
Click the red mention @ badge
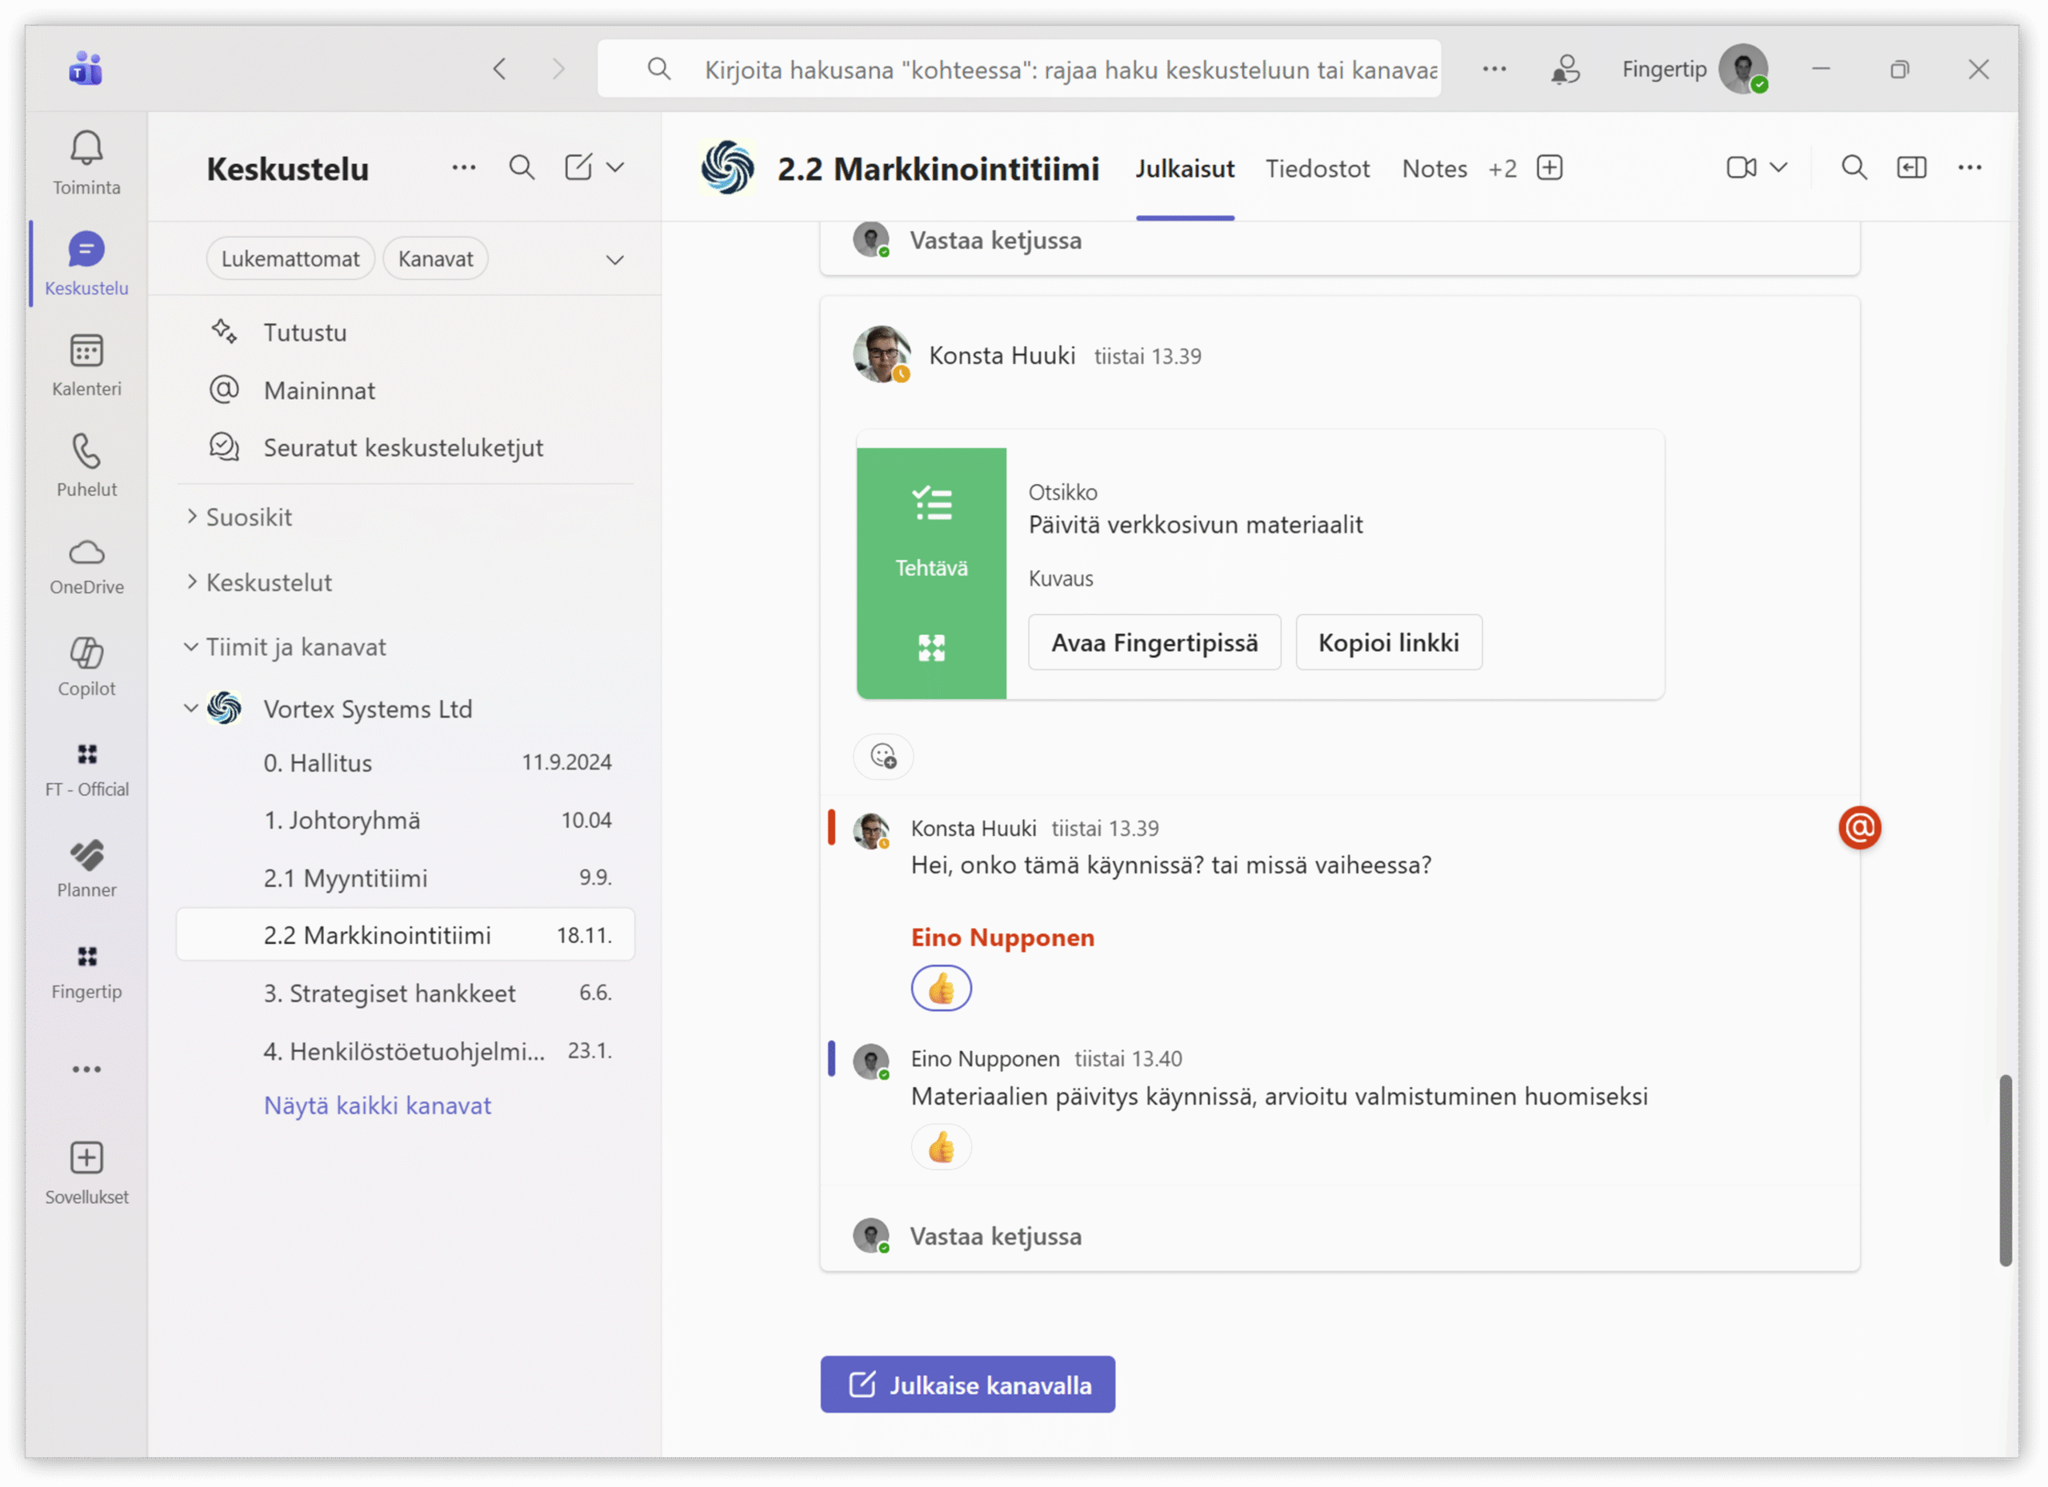click(x=1858, y=828)
